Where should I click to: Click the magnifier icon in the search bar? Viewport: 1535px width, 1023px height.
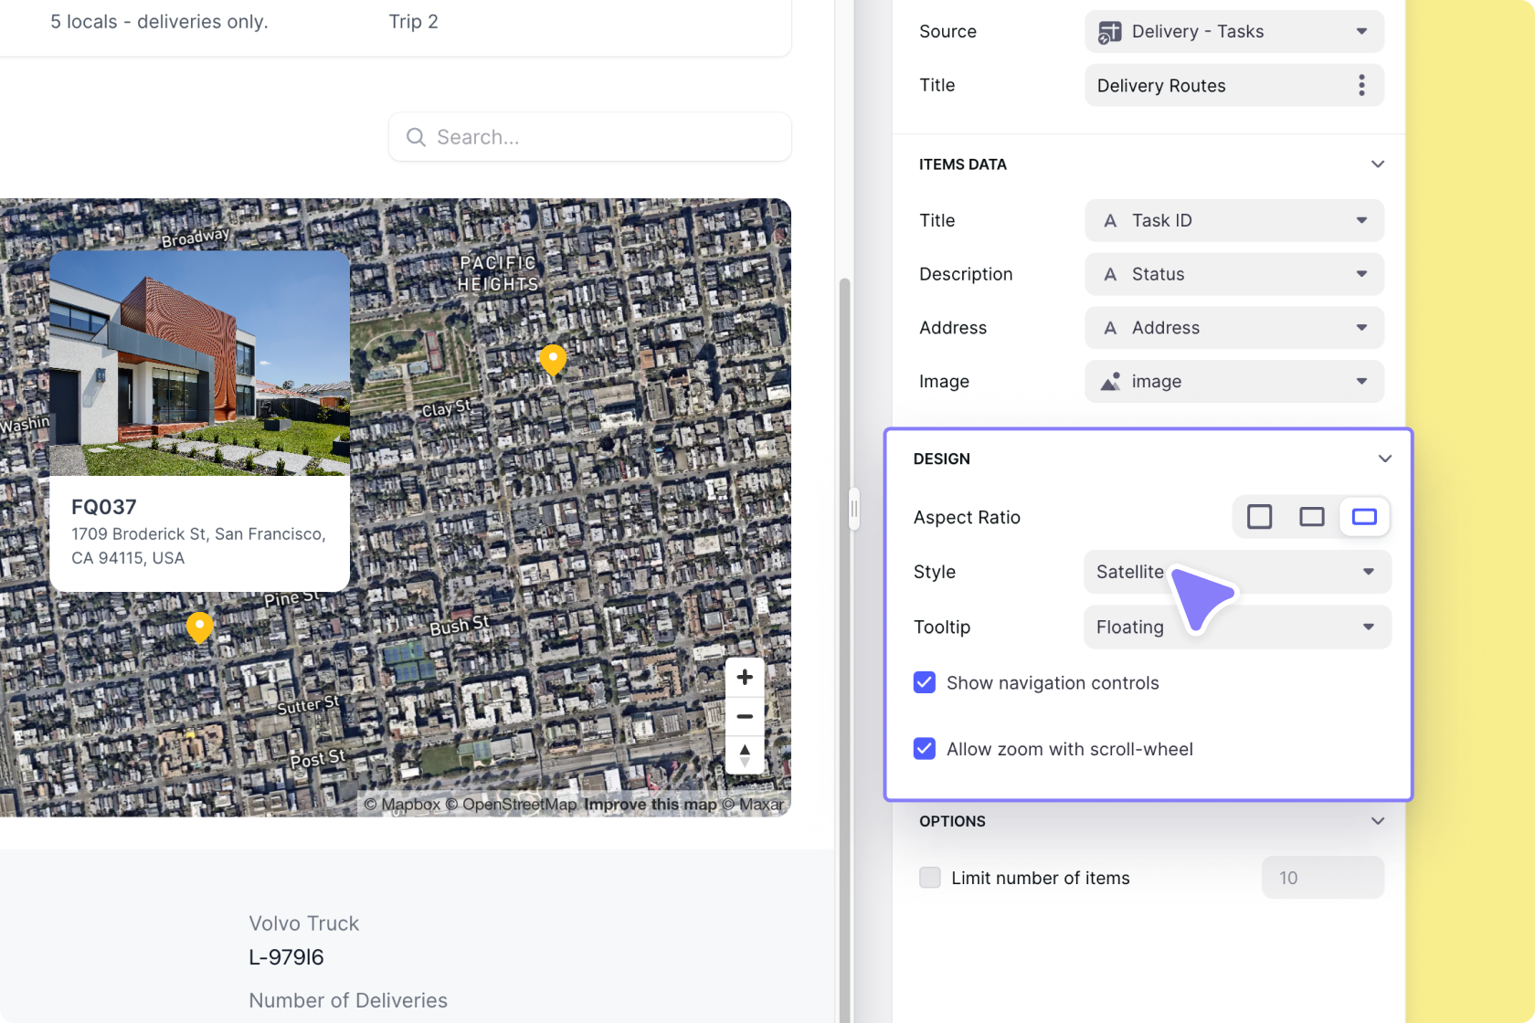(x=416, y=136)
